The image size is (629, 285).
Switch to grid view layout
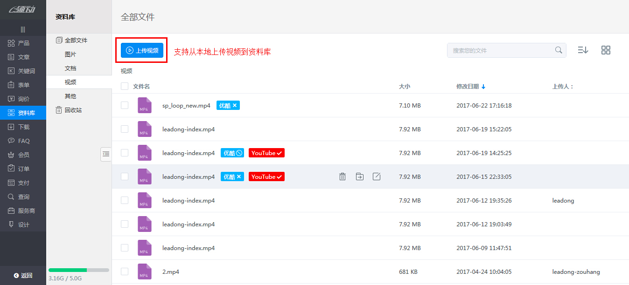coord(606,50)
